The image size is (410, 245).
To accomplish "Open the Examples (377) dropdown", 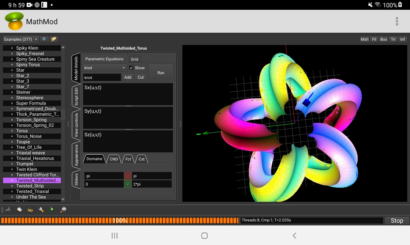I will (21, 39).
